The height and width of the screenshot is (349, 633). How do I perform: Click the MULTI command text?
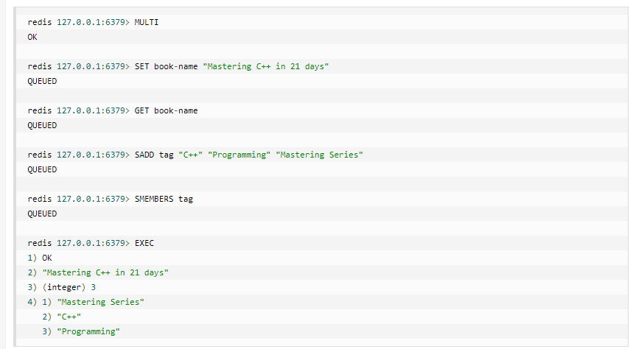tap(146, 22)
